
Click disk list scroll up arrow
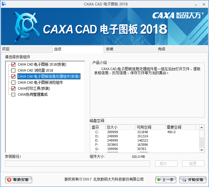tap(202, 127)
